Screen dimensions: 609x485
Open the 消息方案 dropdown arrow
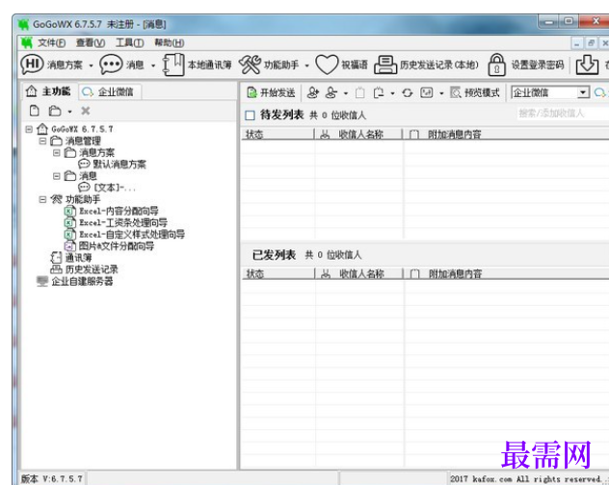(91, 65)
